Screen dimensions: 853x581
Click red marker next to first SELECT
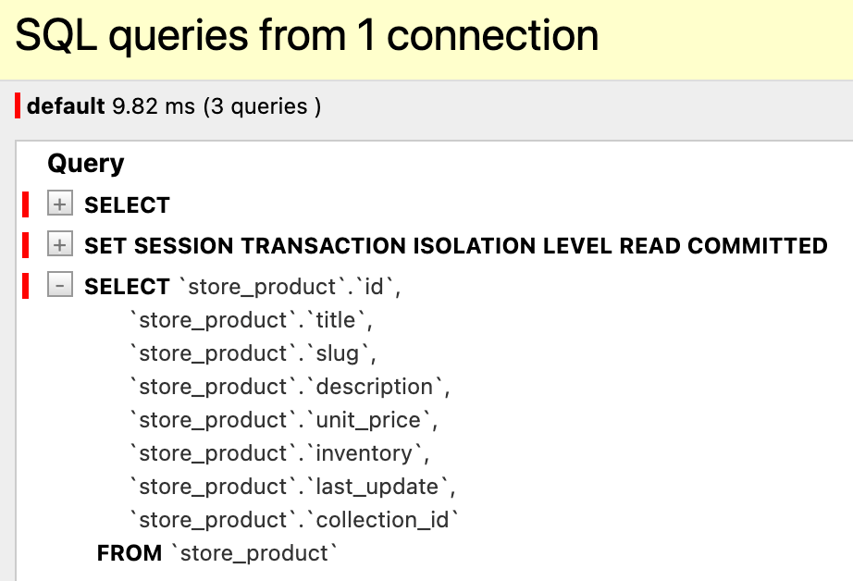click(x=25, y=204)
